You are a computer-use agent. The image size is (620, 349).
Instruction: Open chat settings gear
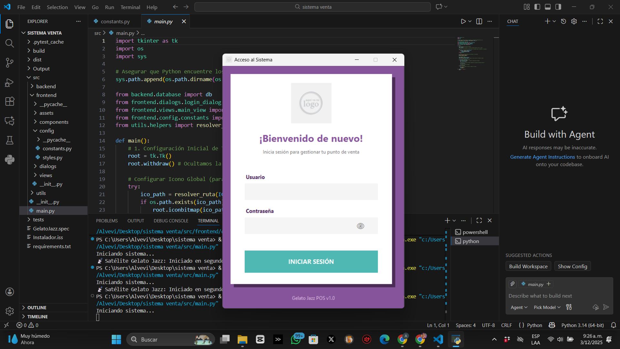(574, 21)
